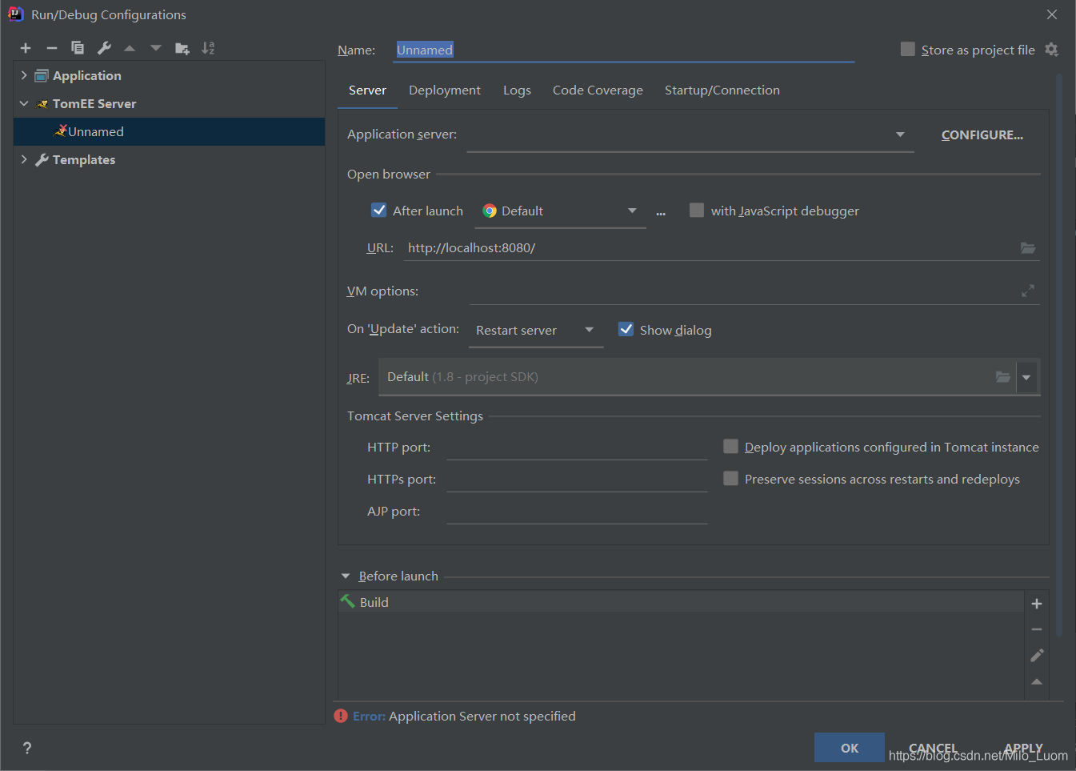
Task: Open the Startup/Connection tab
Action: point(722,90)
